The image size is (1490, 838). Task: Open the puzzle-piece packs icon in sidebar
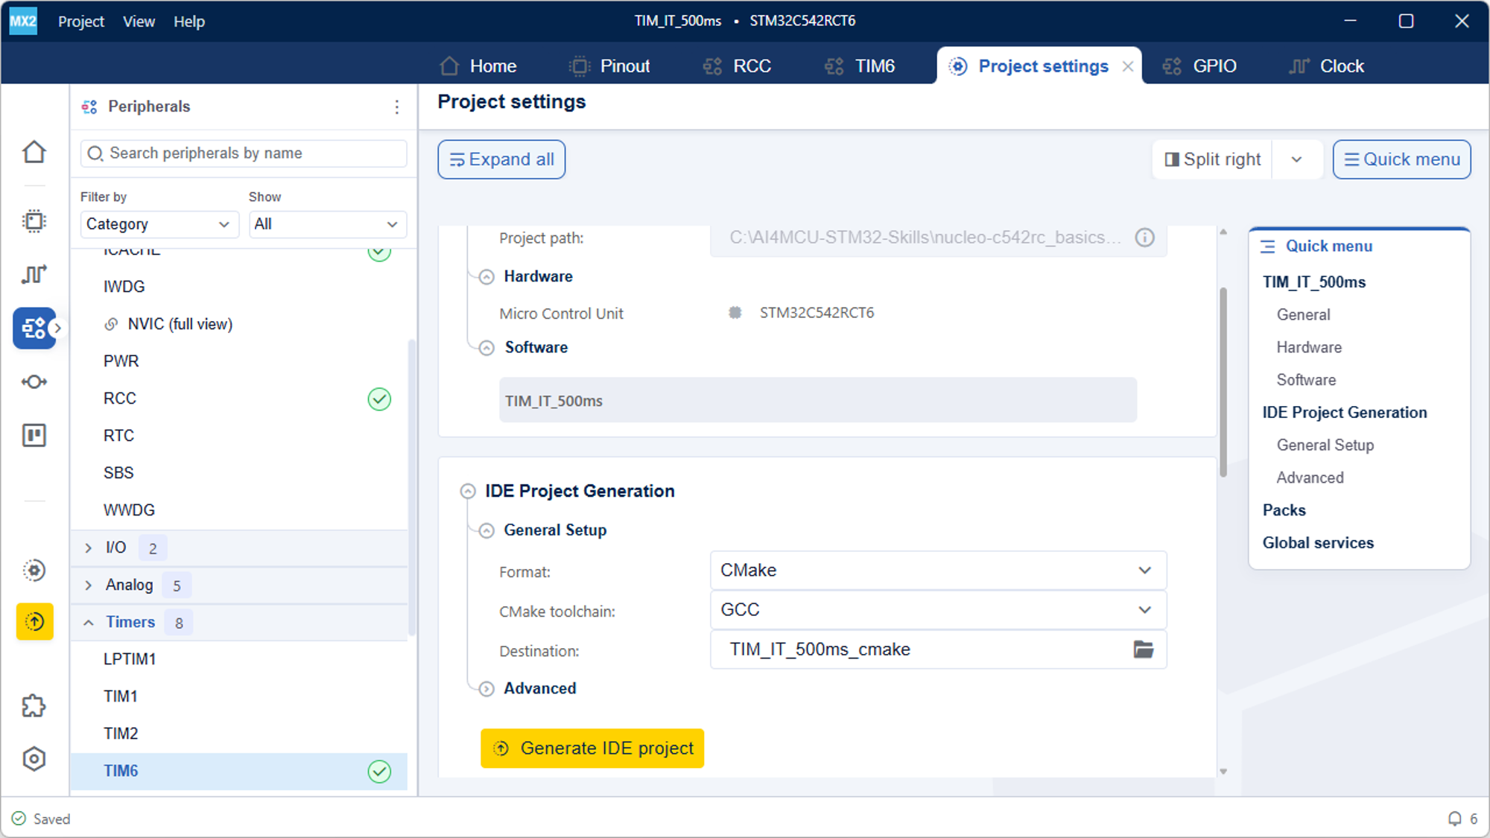(34, 705)
